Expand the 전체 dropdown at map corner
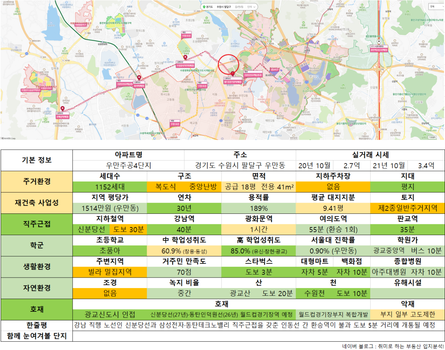 pos(436,7)
